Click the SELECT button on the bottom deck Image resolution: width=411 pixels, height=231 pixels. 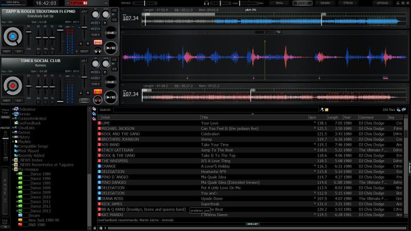click(84, 101)
